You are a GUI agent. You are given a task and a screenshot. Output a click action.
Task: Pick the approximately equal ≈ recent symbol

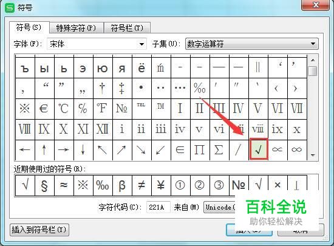[x=64, y=185]
